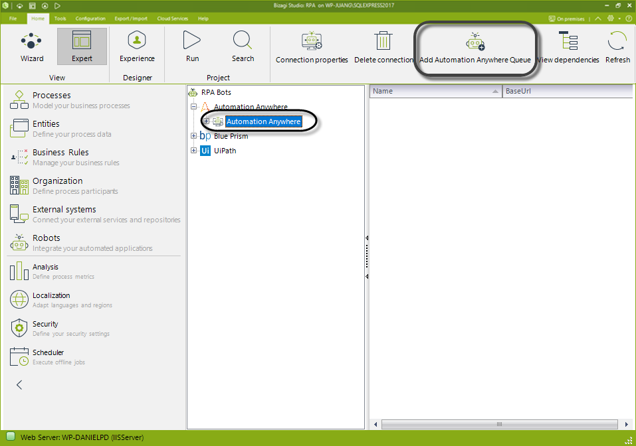The width and height of the screenshot is (636, 446).
Task: Open the External systems module
Action: [94, 214]
